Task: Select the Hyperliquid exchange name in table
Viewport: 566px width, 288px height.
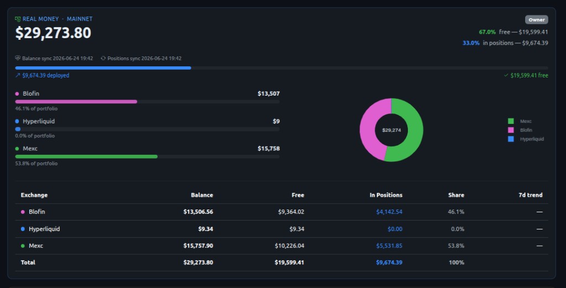Action: [x=44, y=229]
